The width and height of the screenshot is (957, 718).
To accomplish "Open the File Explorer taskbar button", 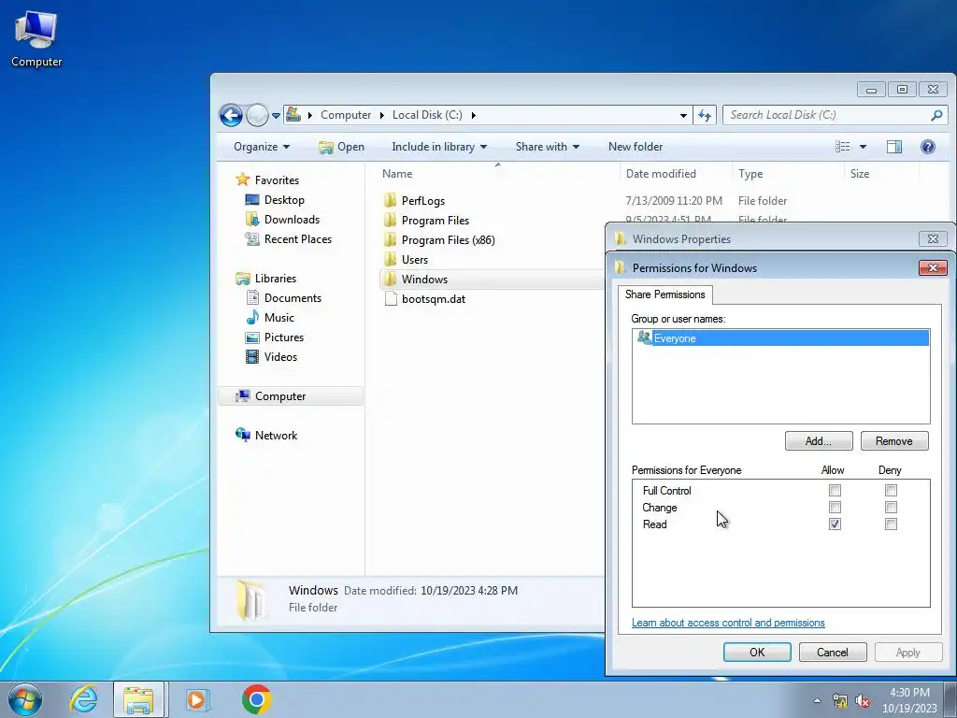I will click(x=138, y=699).
